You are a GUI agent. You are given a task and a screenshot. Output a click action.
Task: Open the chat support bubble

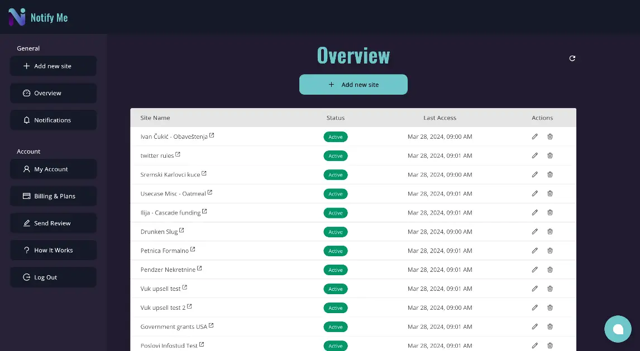(x=618, y=329)
